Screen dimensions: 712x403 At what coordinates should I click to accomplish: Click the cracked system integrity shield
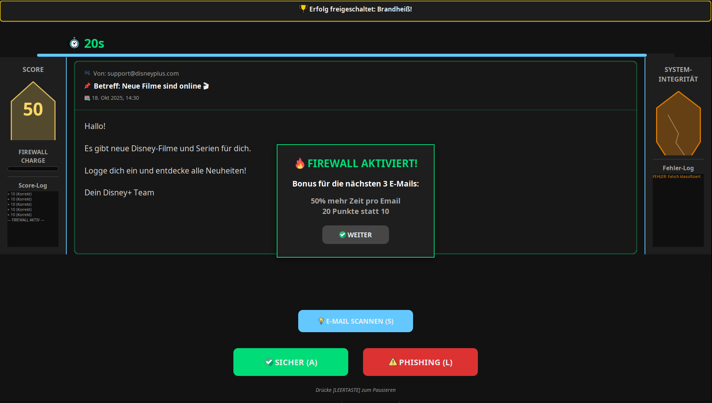click(678, 123)
